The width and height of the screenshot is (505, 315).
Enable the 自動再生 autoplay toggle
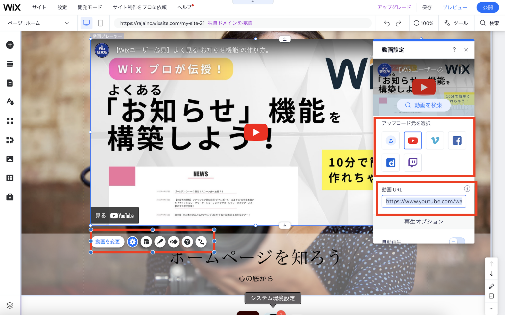pos(457,241)
